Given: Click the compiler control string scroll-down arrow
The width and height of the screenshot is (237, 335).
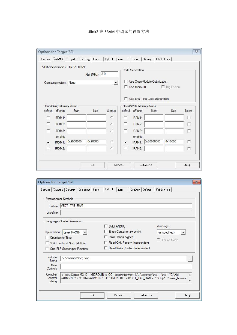Looking at the screenshot, I should (x=190, y=281).
